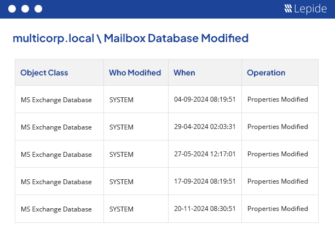Click Properties Modified in 29-04-2024 row

(278, 127)
